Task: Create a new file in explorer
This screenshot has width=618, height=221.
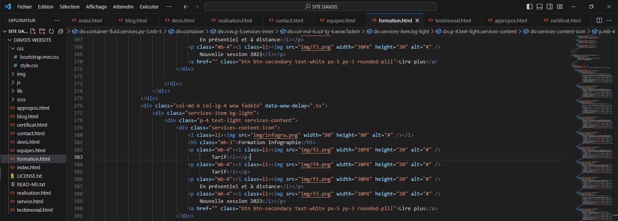Action: pos(33,31)
